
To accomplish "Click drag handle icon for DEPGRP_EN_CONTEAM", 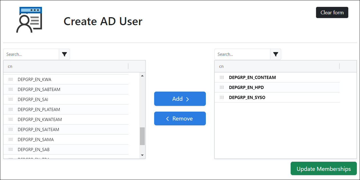I will (x=222, y=78).
